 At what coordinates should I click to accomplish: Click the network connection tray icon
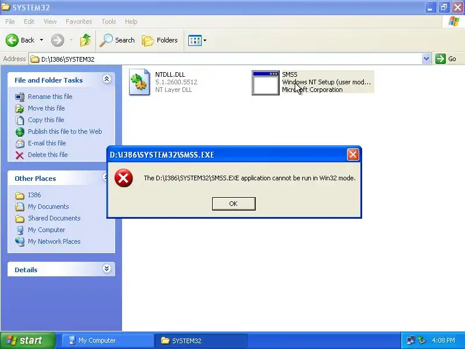pyautogui.click(x=411, y=340)
